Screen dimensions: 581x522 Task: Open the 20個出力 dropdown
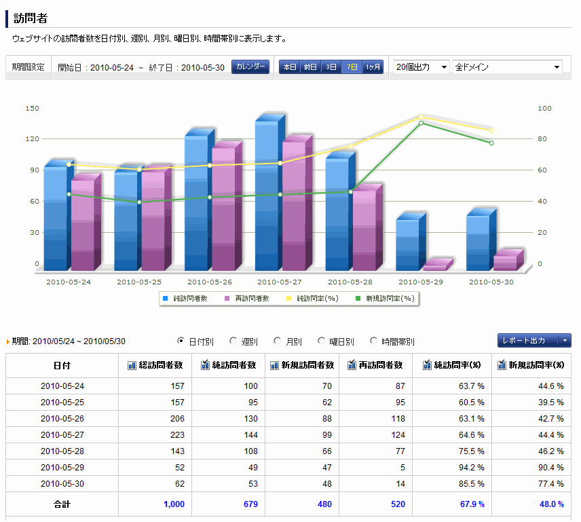(421, 67)
